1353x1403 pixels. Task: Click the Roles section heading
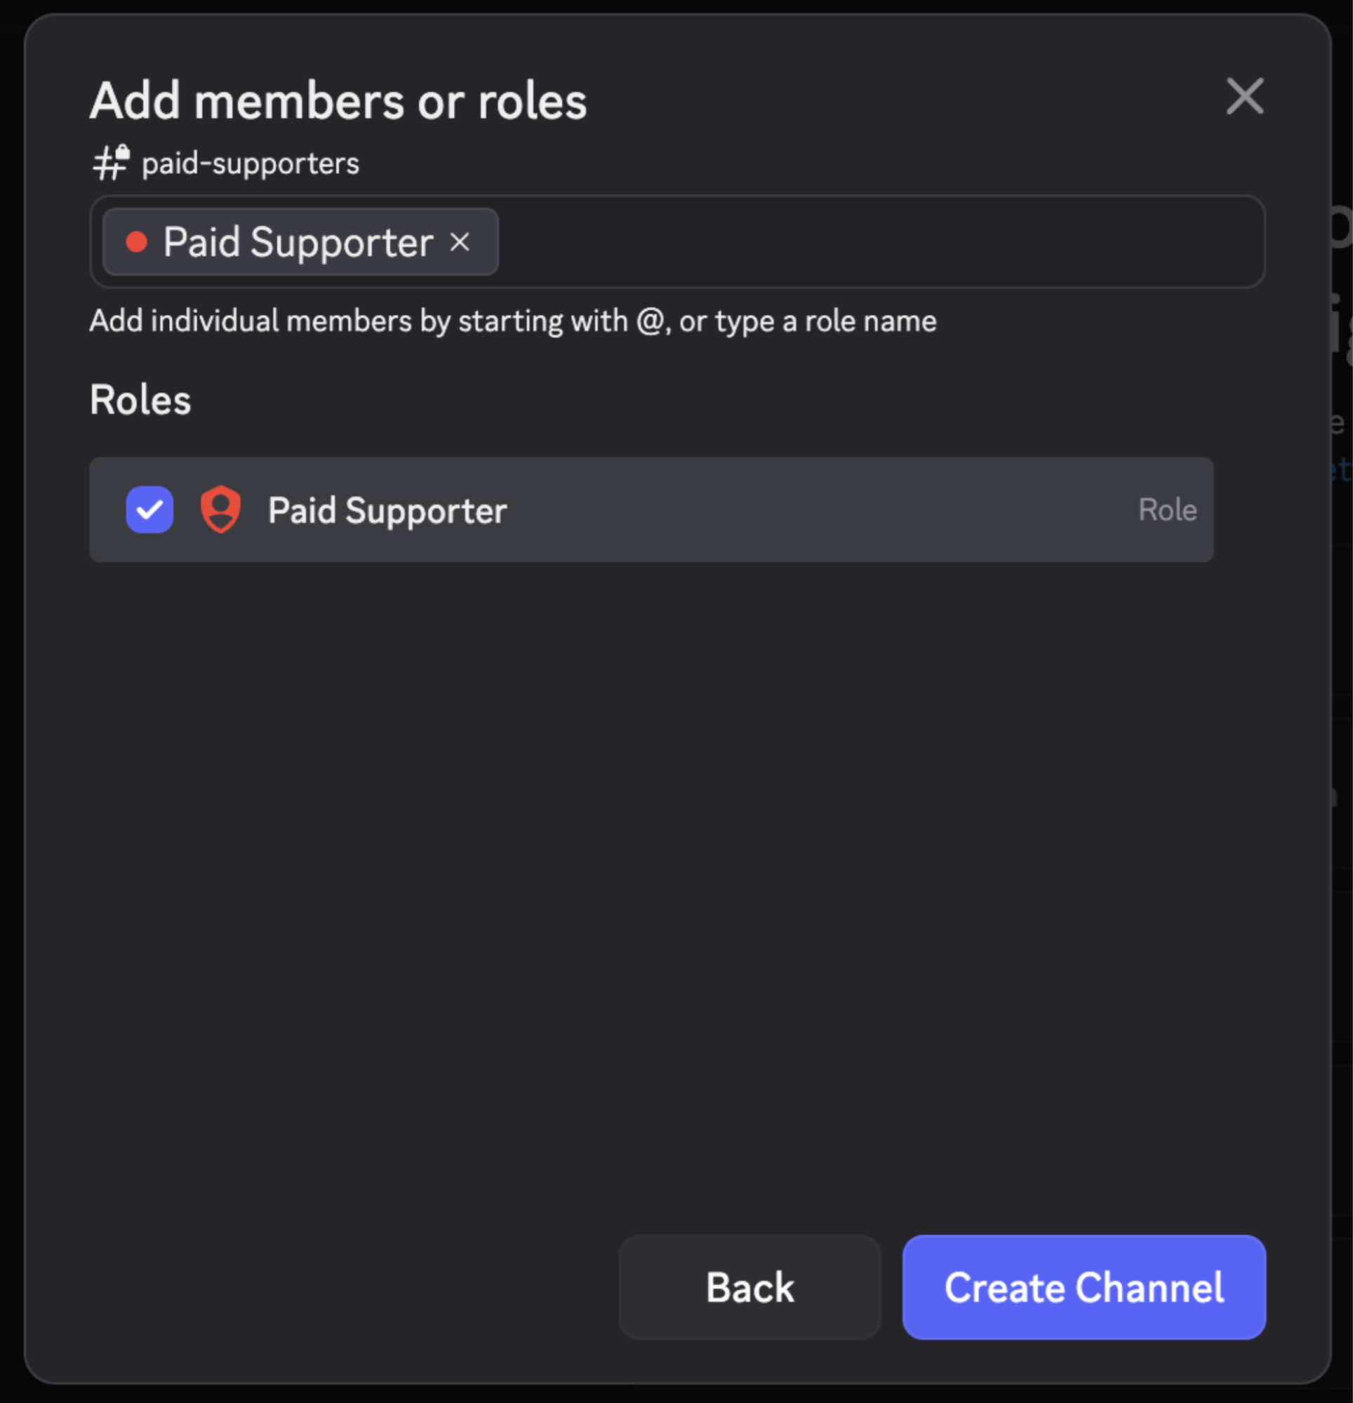140,399
